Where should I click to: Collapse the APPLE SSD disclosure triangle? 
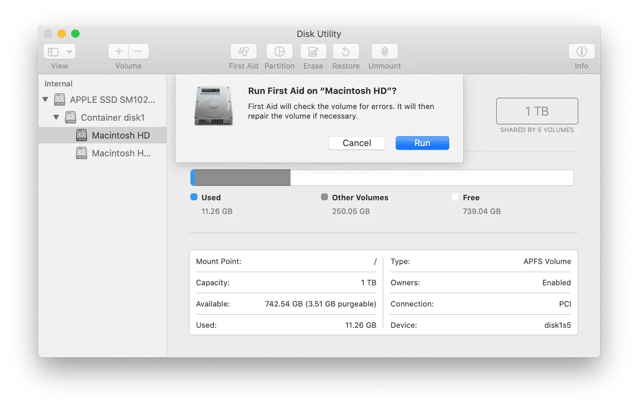[45, 99]
